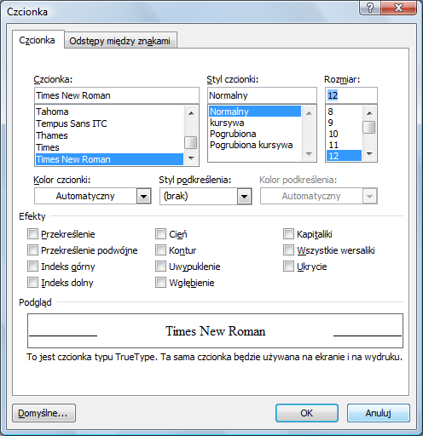423x436 pixels.
Task: Toggle Indeks górny checkbox
Action: coord(32,267)
